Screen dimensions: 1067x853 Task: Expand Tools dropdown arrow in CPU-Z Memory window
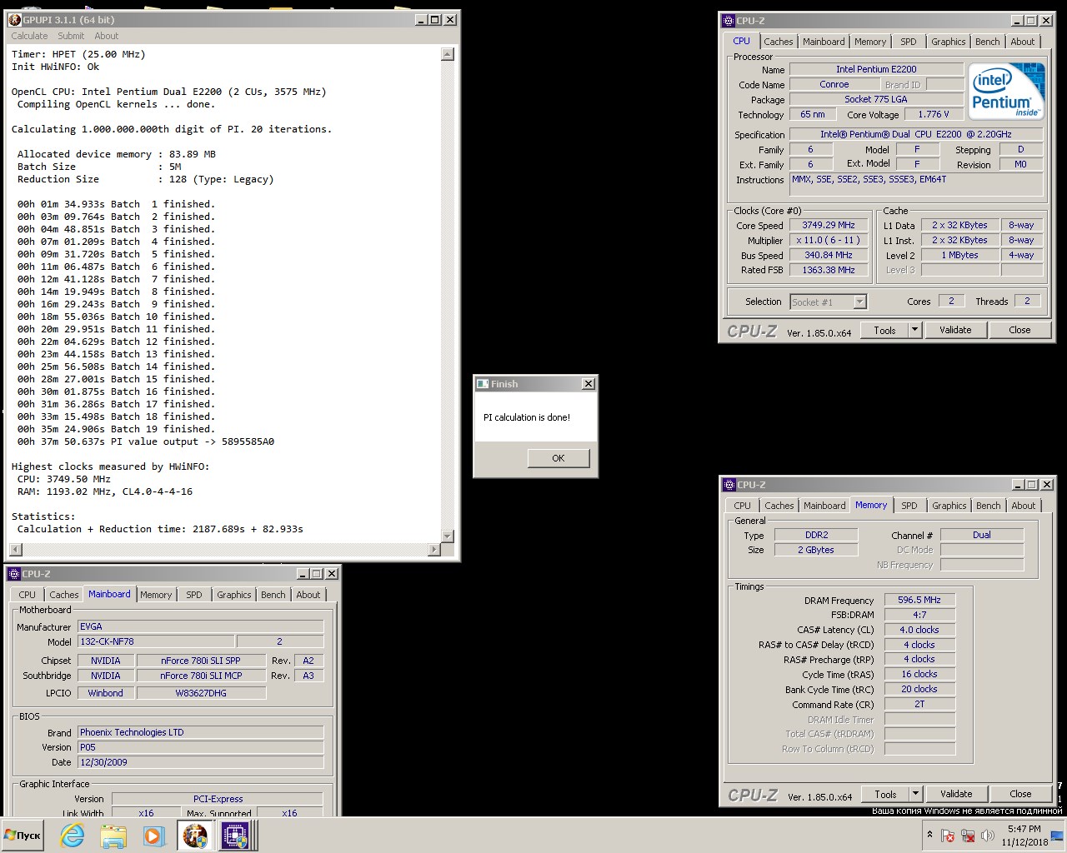click(915, 794)
